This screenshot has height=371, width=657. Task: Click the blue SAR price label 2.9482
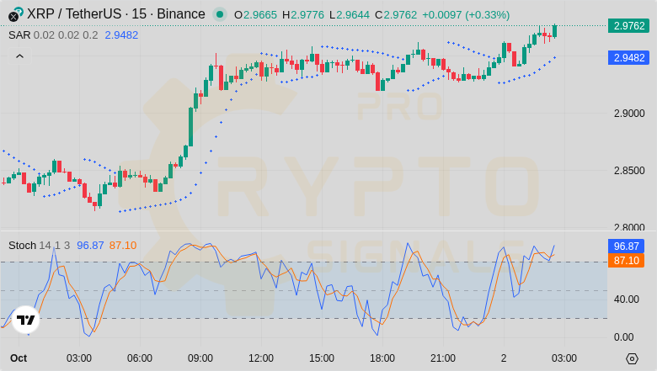click(x=628, y=58)
